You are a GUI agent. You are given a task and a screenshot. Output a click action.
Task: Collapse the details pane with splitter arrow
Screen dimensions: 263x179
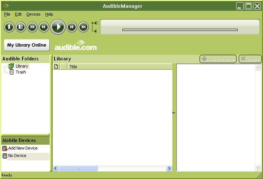[x=174, y=113]
